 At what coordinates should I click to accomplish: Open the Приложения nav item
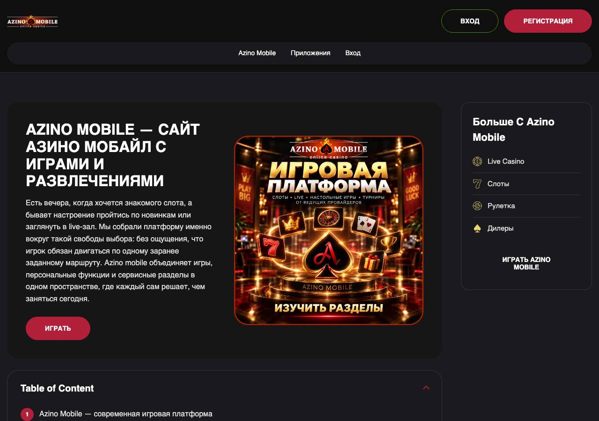click(310, 53)
